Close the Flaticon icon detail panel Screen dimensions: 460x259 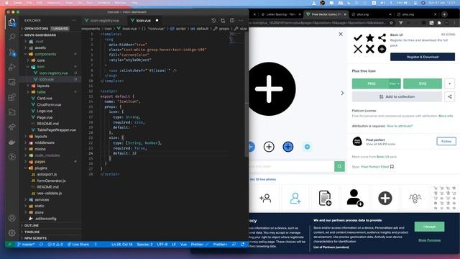point(341,34)
